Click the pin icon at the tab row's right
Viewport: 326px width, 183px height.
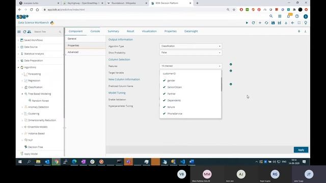299,32
